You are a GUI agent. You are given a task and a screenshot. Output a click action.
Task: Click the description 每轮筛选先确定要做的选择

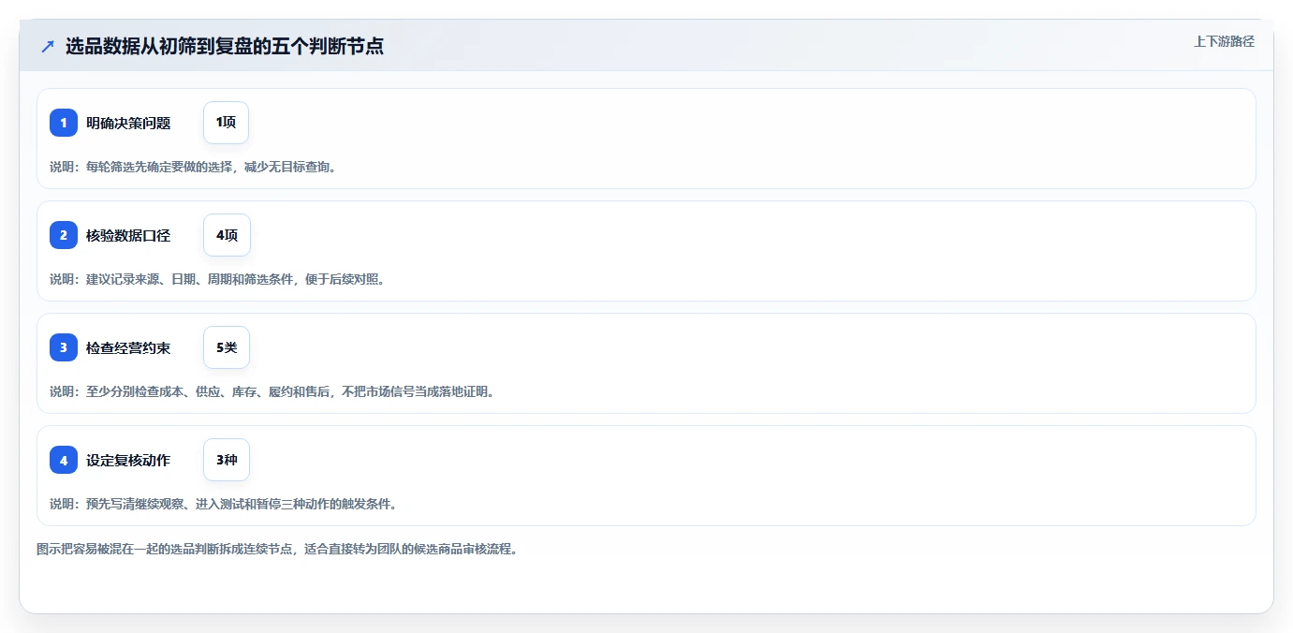[x=193, y=167]
